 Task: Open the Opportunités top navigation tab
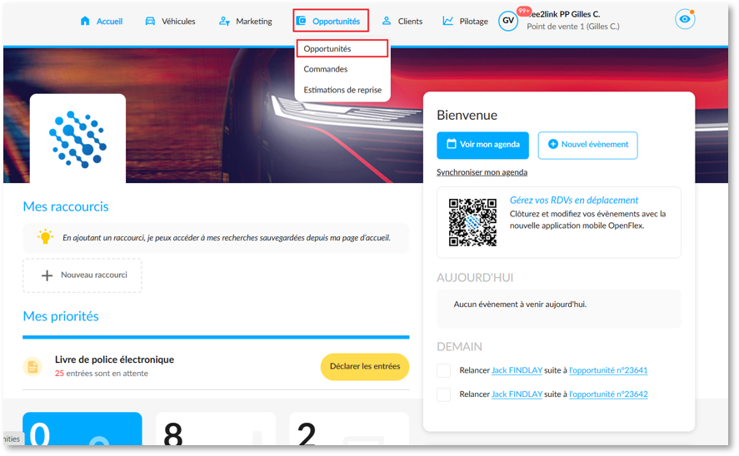pos(331,21)
